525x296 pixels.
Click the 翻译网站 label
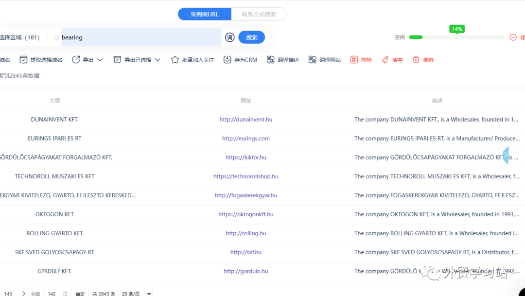[x=330, y=60]
